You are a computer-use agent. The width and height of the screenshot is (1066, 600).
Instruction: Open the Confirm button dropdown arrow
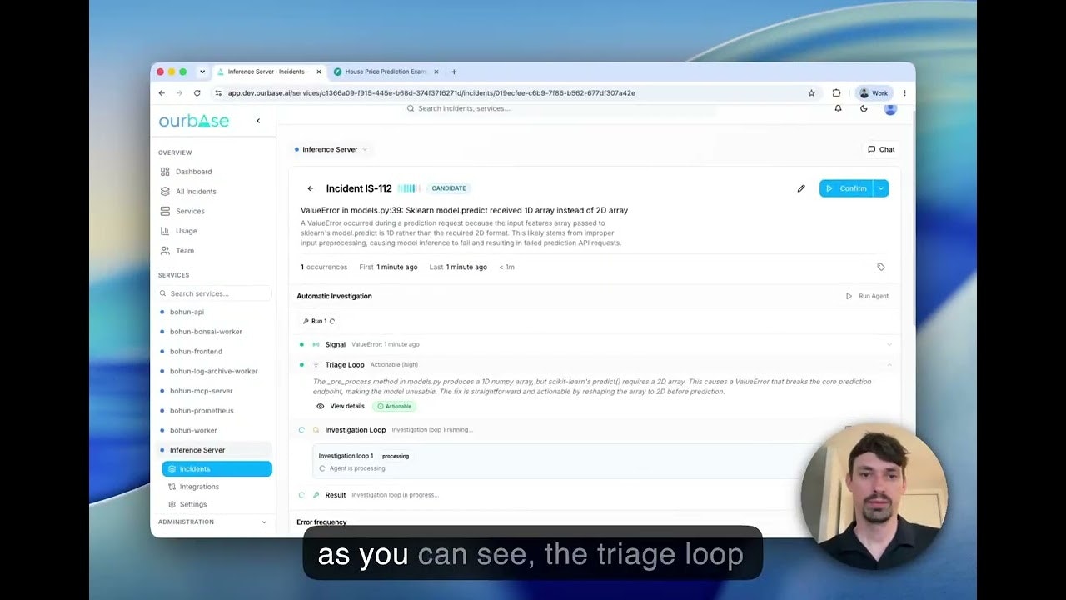point(881,188)
